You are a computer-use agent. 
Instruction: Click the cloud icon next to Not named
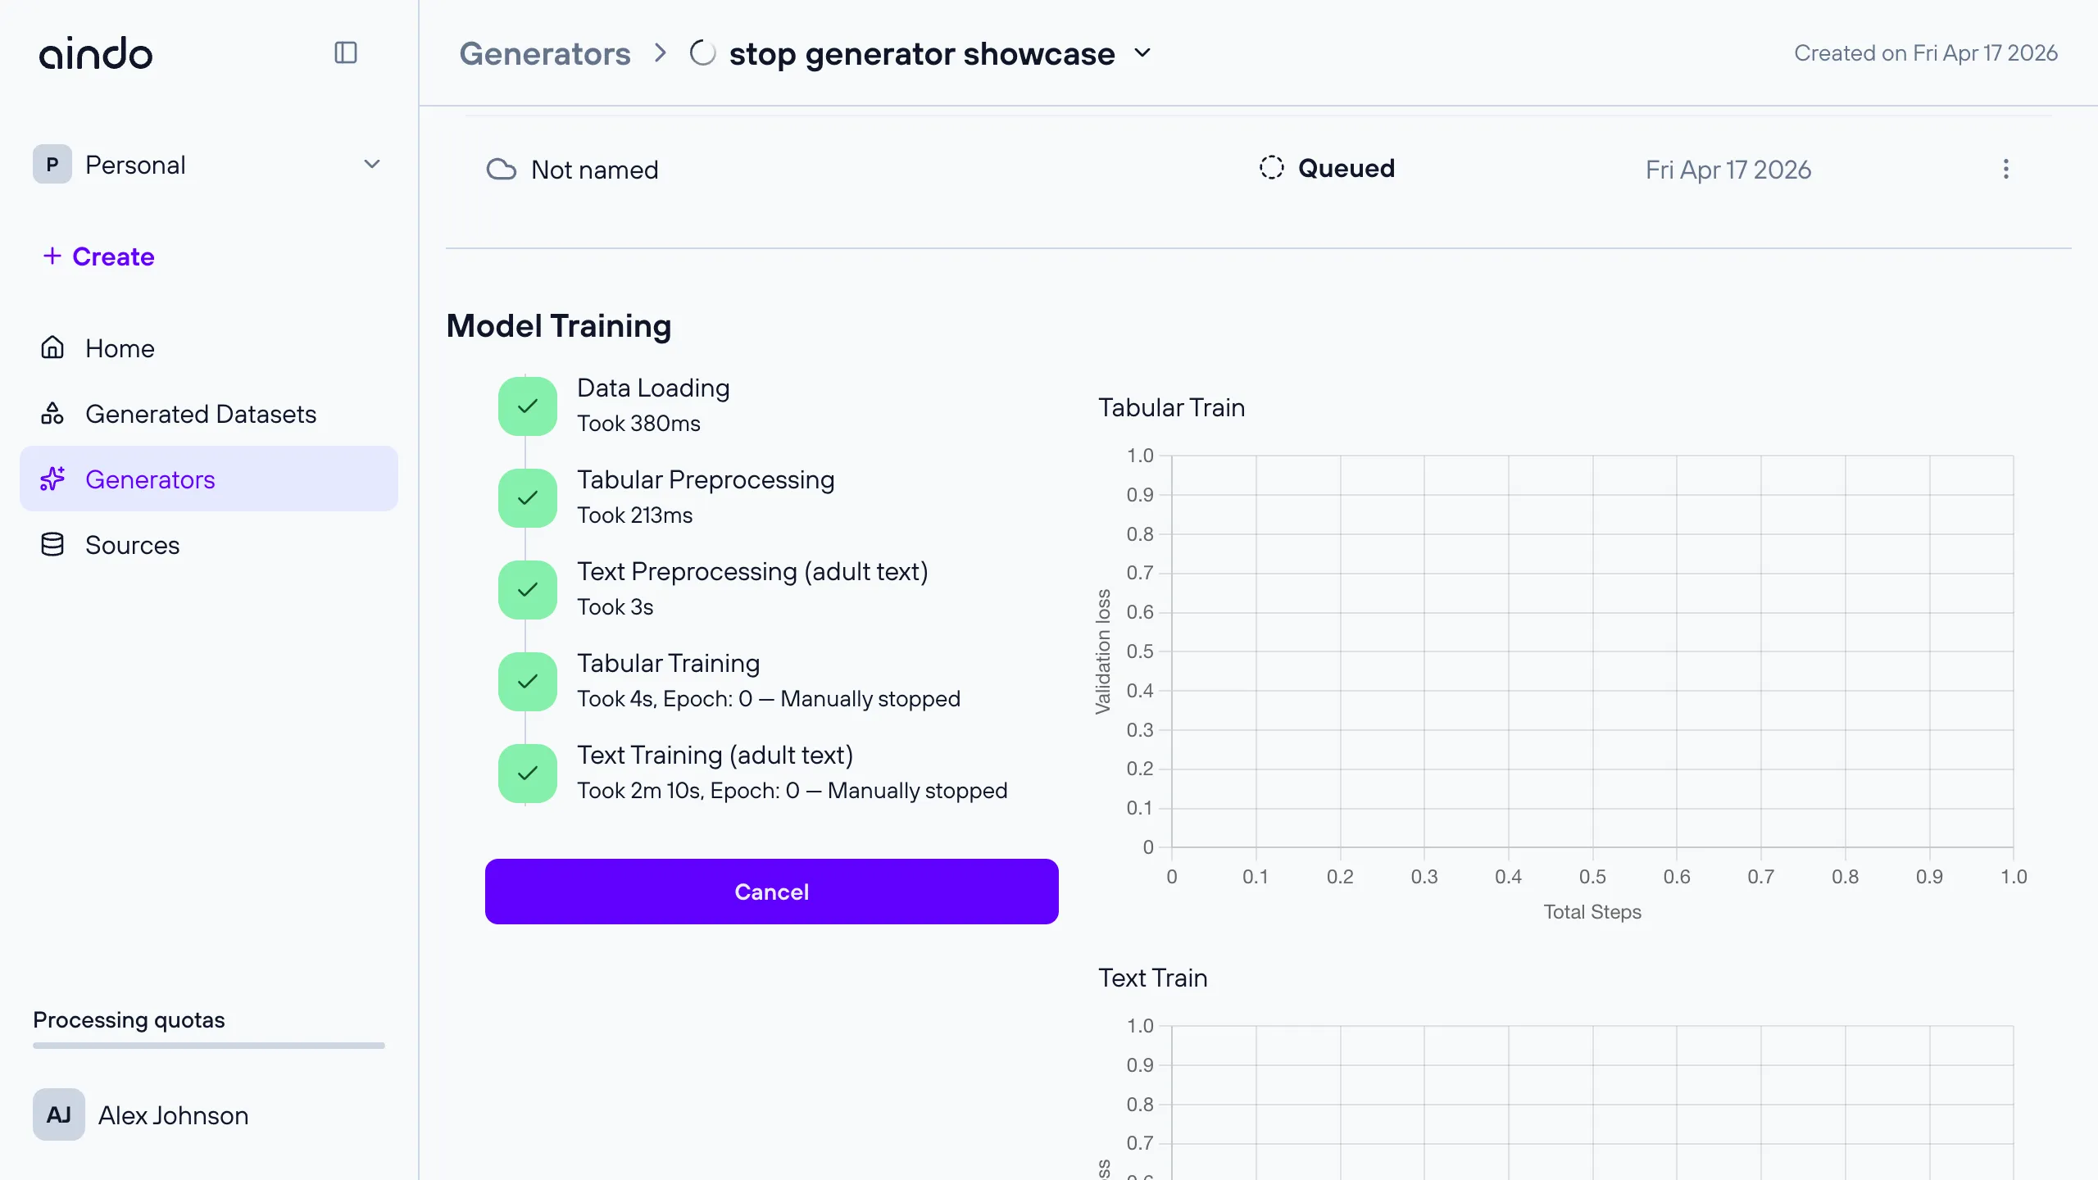tap(502, 170)
